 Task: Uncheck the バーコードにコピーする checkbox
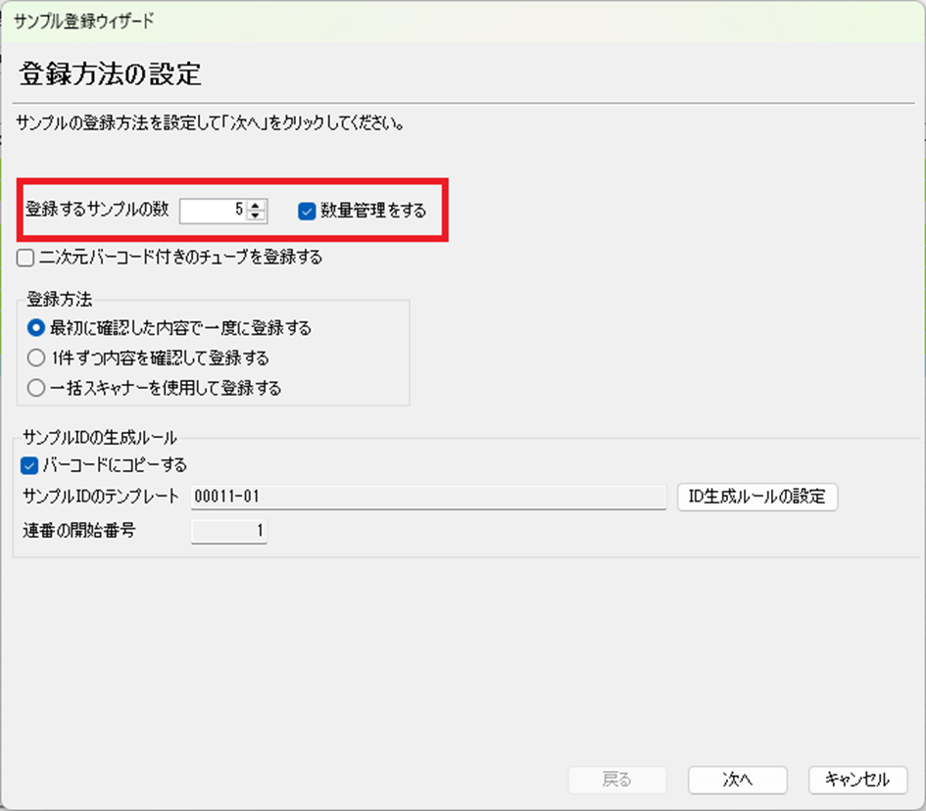[x=29, y=465]
